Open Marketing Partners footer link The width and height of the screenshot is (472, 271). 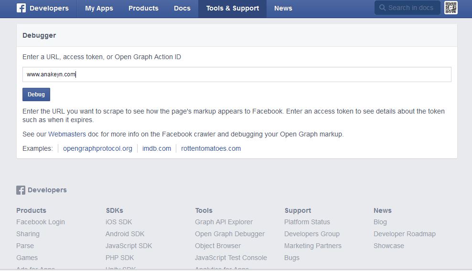click(x=313, y=246)
